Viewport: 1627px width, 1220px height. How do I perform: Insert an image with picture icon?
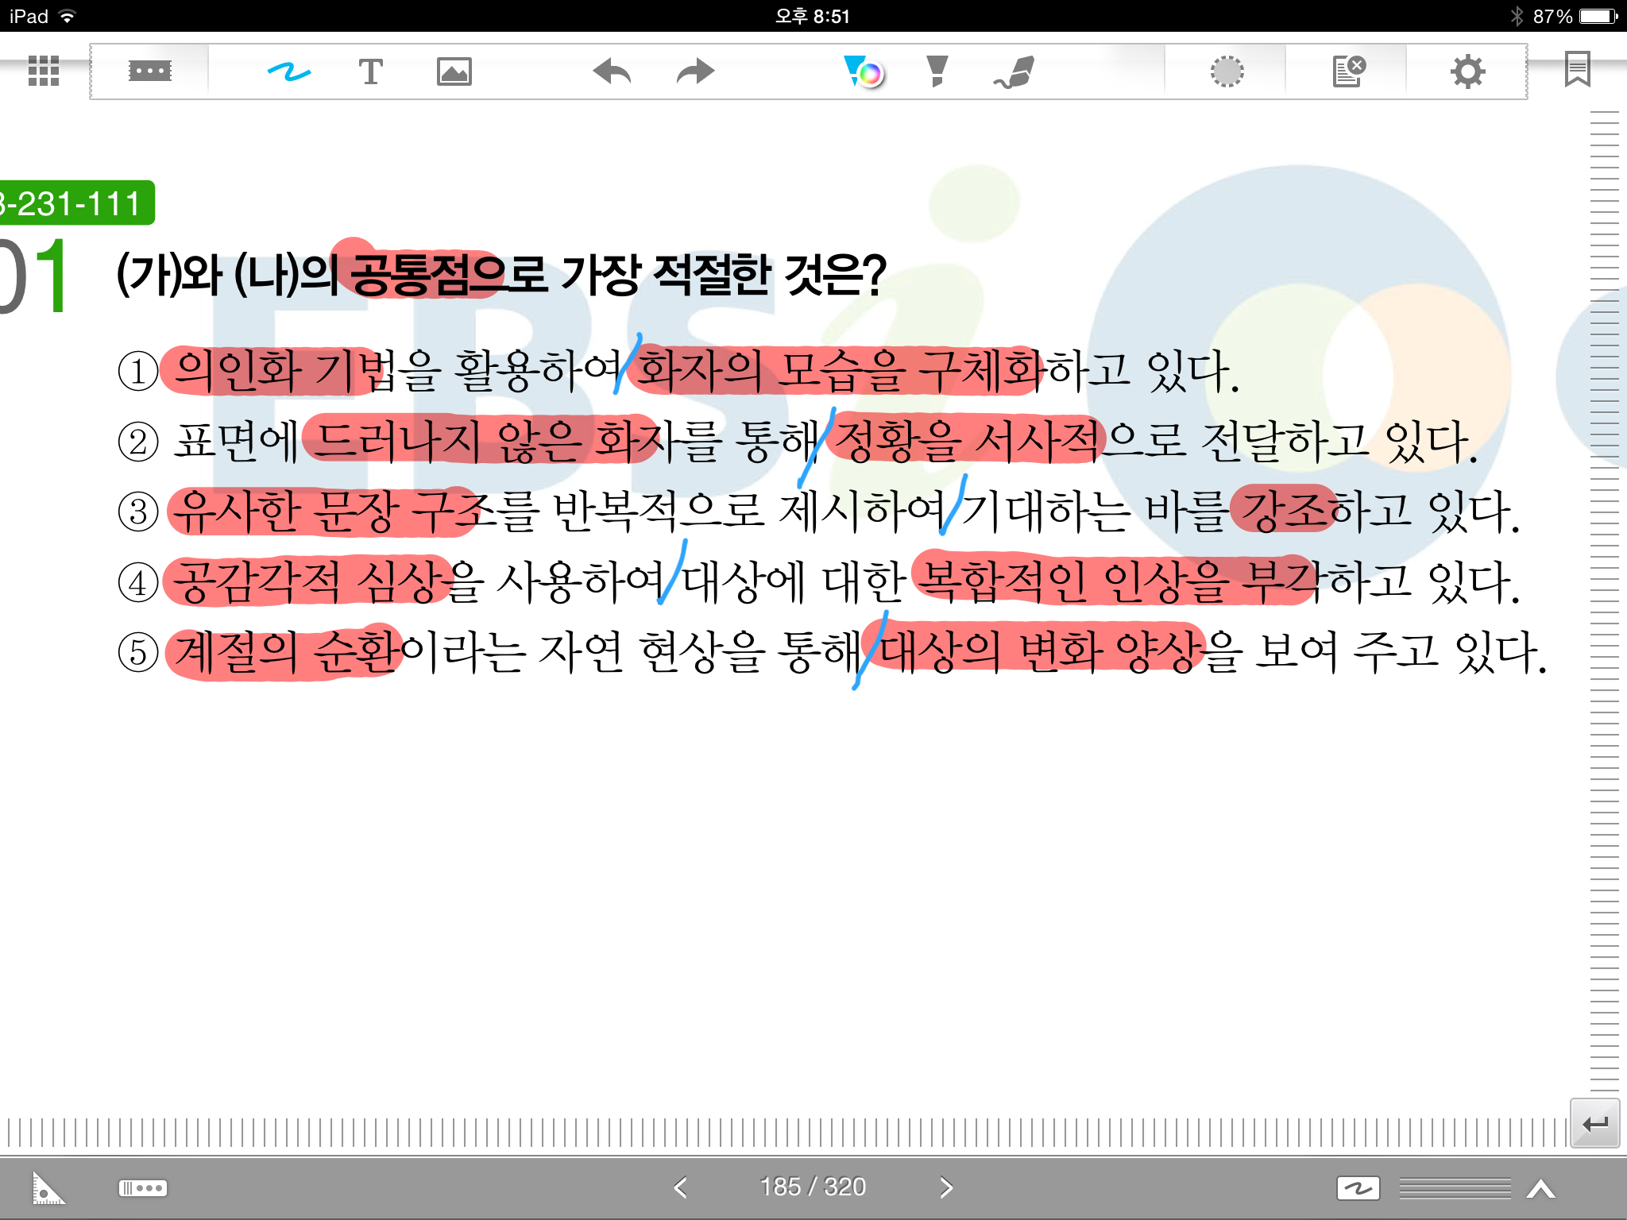coord(454,71)
